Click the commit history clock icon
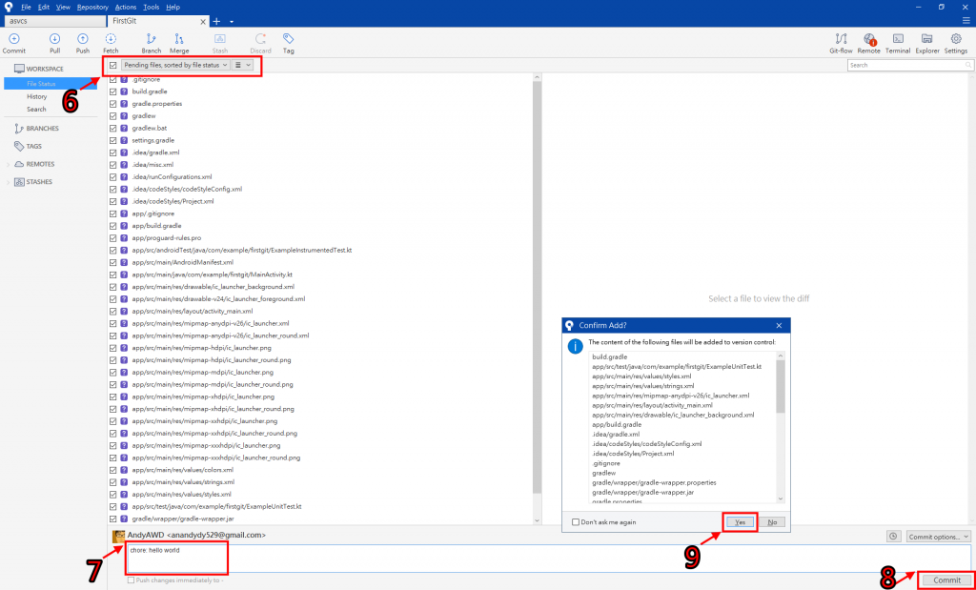The height and width of the screenshot is (590, 976). 893,537
